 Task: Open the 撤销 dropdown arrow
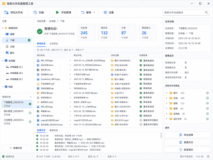(94, 13)
